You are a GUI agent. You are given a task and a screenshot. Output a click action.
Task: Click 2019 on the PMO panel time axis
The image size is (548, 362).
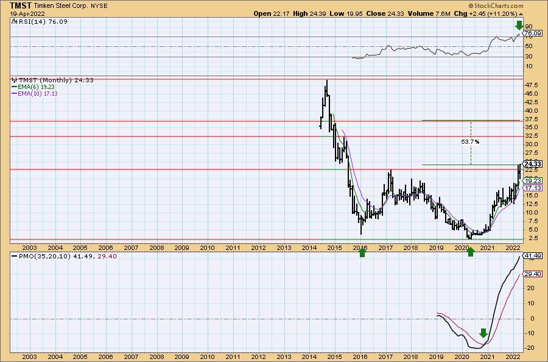(437, 357)
